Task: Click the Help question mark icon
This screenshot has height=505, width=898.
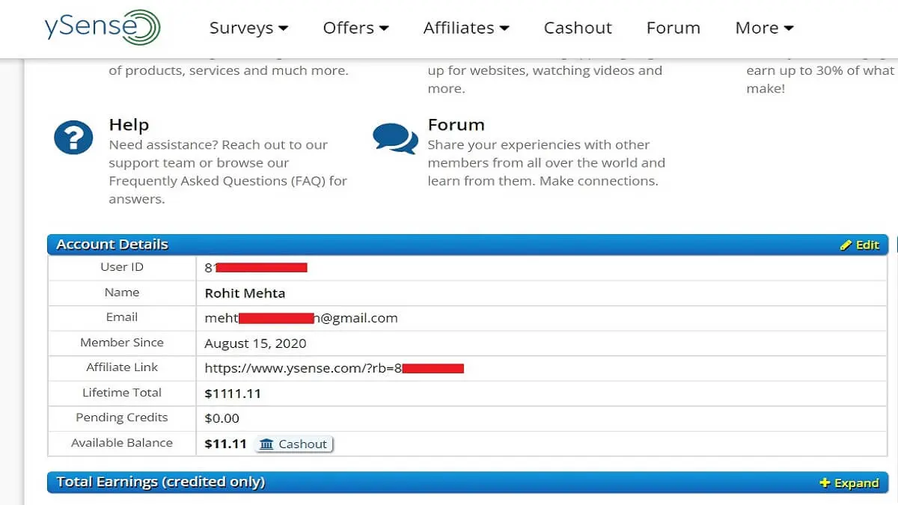Action: 73,138
